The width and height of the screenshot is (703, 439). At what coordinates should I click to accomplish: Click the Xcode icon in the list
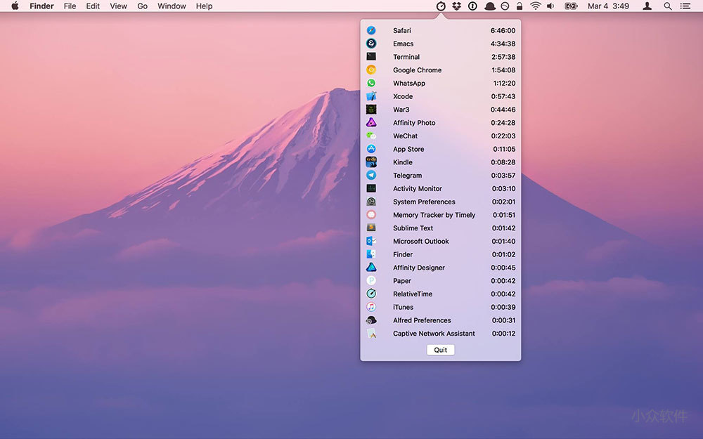(x=371, y=96)
